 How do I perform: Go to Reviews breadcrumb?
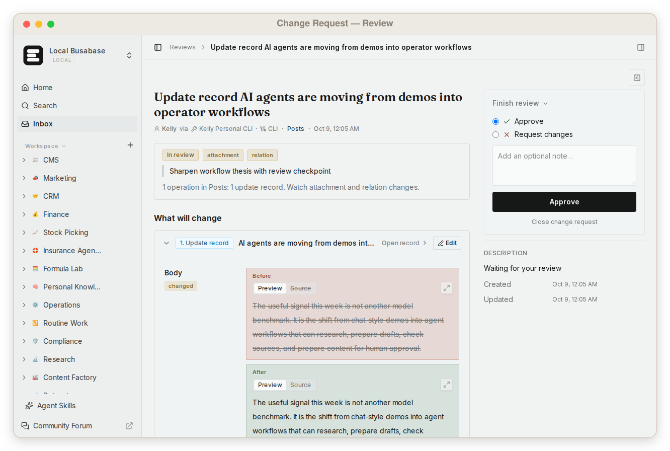(x=183, y=47)
